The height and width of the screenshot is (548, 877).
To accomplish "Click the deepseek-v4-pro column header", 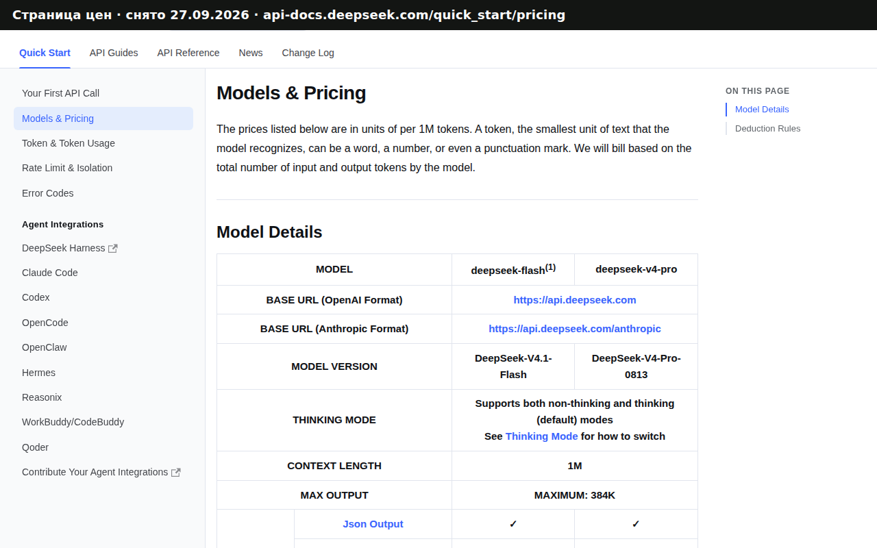I will (x=637, y=269).
